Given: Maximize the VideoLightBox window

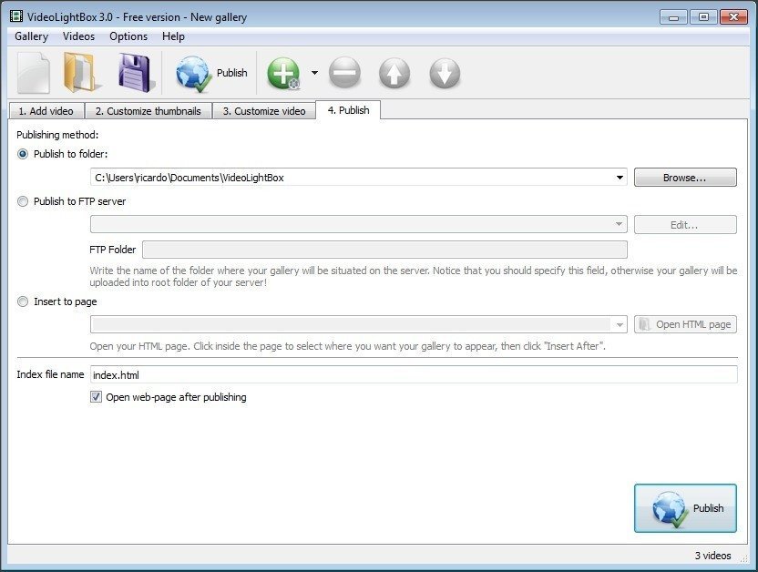Looking at the screenshot, I should (x=703, y=17).
